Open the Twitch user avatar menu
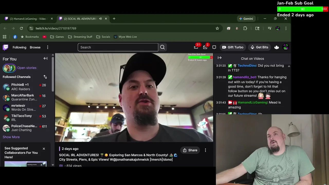 pyautogui.click(x=286, y=47)
